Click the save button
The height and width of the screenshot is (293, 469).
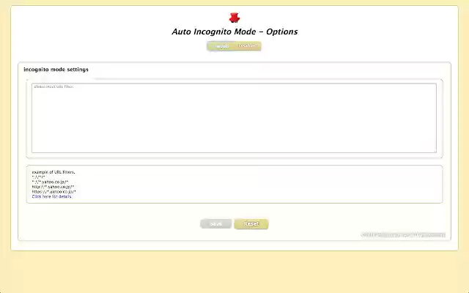215,223
